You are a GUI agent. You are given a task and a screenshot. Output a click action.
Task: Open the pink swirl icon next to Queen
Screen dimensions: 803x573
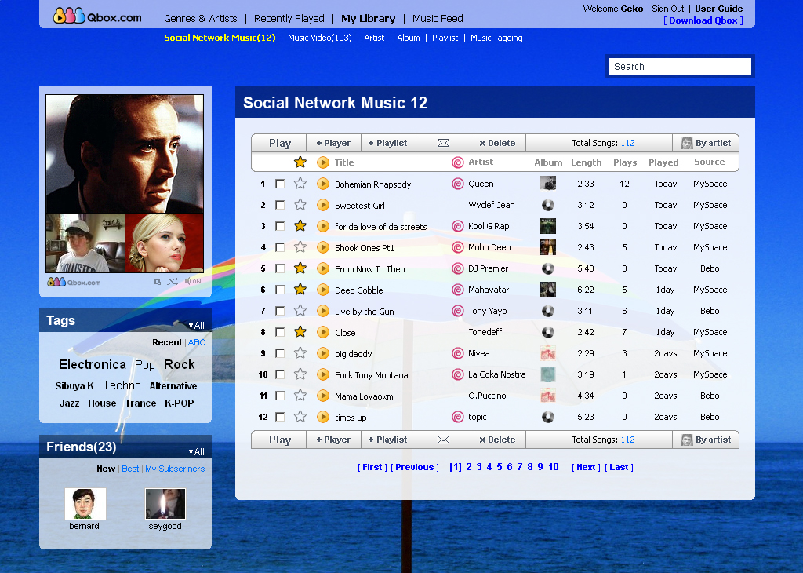[x=458, y=184]
